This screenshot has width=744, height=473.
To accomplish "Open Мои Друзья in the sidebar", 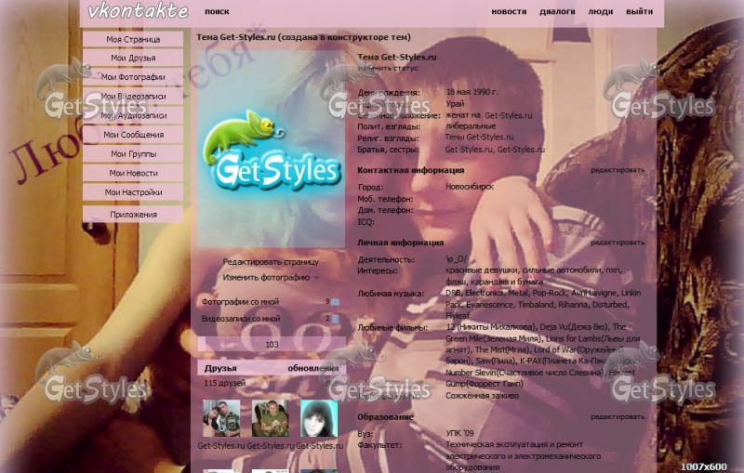I will [x=133, y=58].
